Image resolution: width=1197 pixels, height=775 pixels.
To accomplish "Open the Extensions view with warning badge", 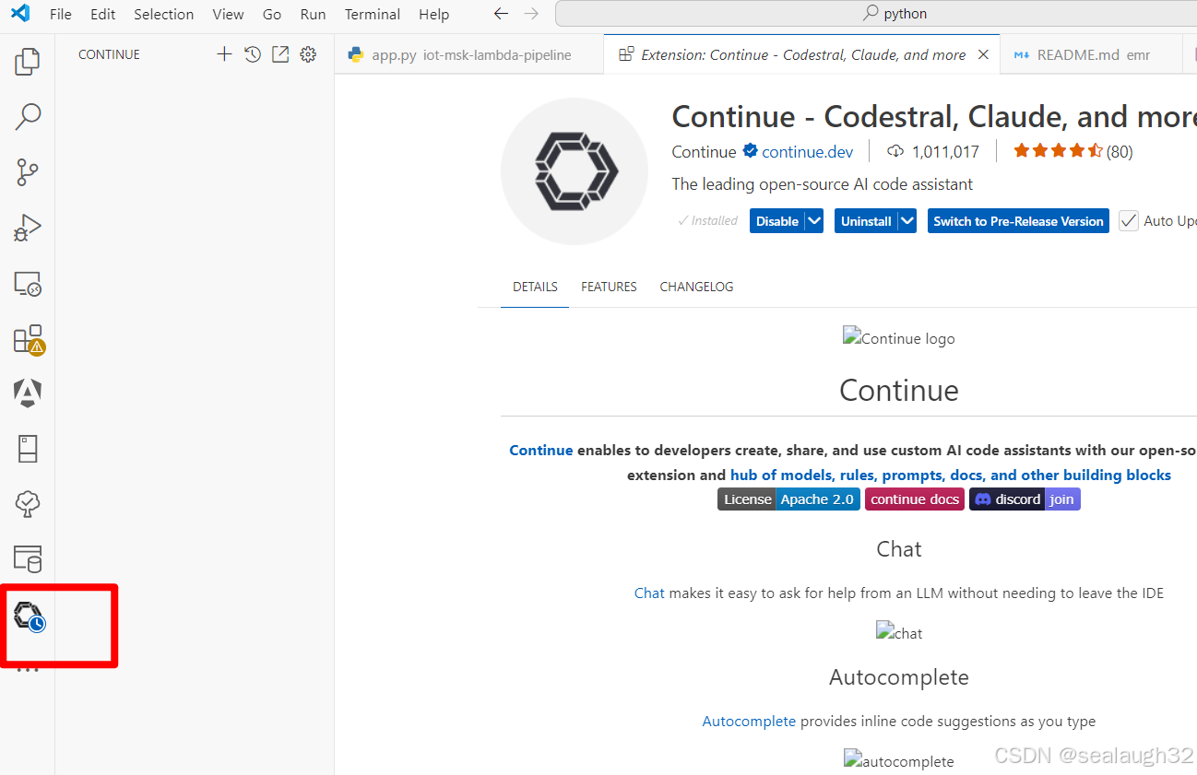I will 28,339.
